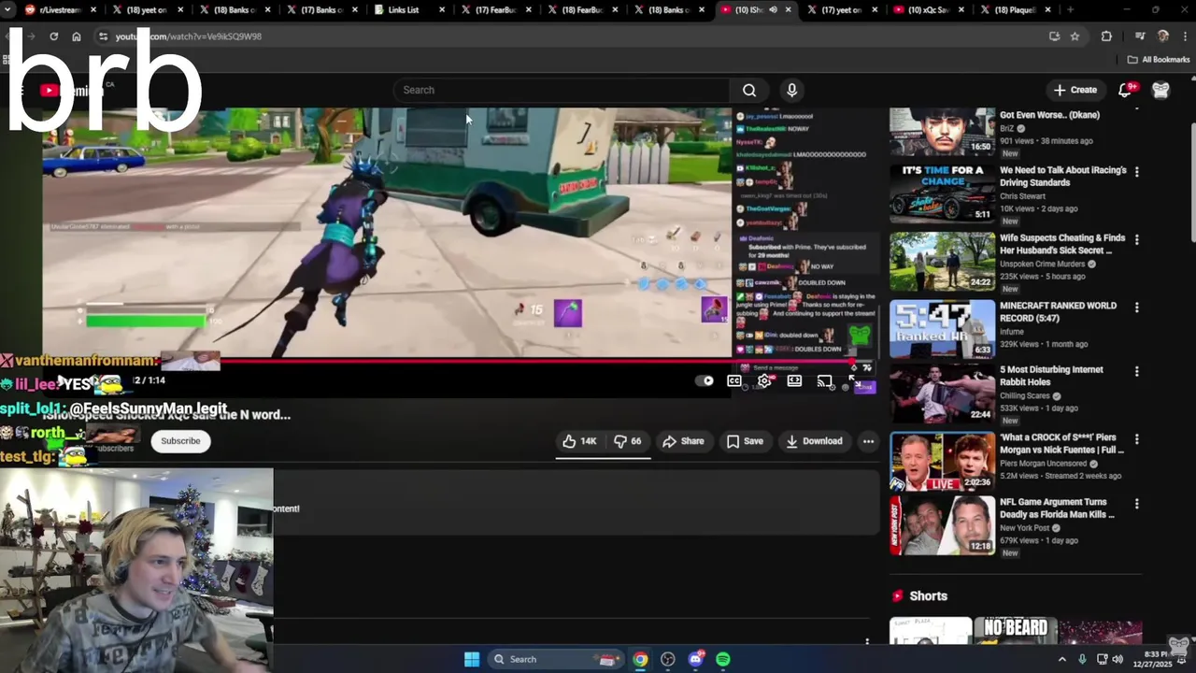This screenshot has height=673, width=1196.
Task: Open iRacing video thumbnail 5:11
Action: point(942,193)
